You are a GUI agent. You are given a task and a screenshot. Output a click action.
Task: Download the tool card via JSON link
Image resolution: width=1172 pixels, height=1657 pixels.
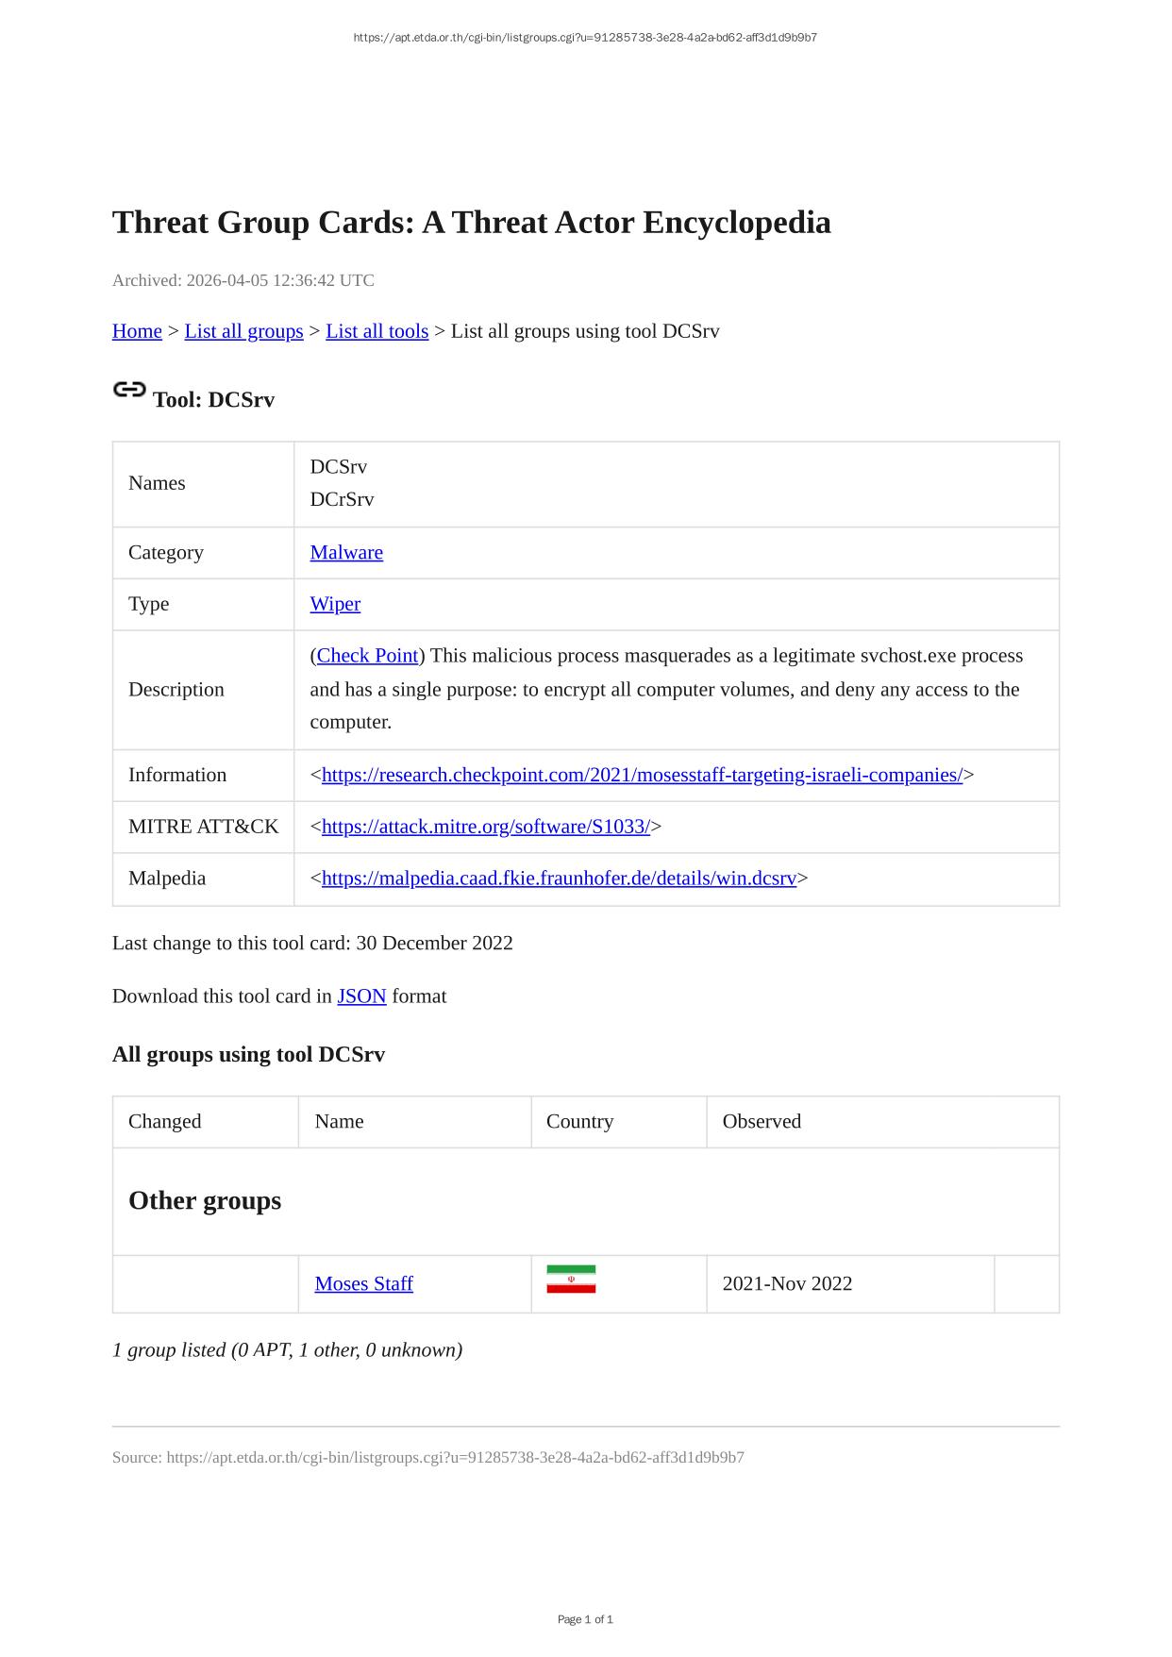point(361,996)
